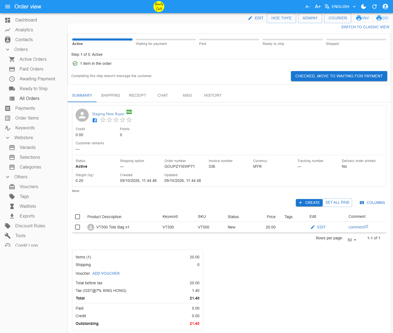The height and width of the screenshot is (333, 393).
Task: Click the refresh icon in header
Action: 374,7
